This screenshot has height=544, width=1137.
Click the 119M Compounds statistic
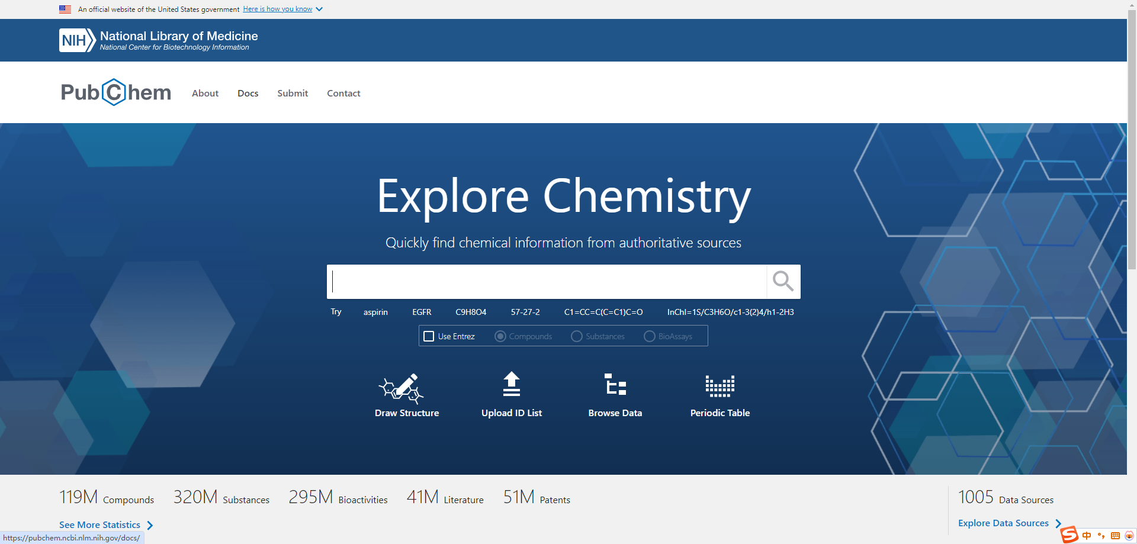tap(107, 497)
